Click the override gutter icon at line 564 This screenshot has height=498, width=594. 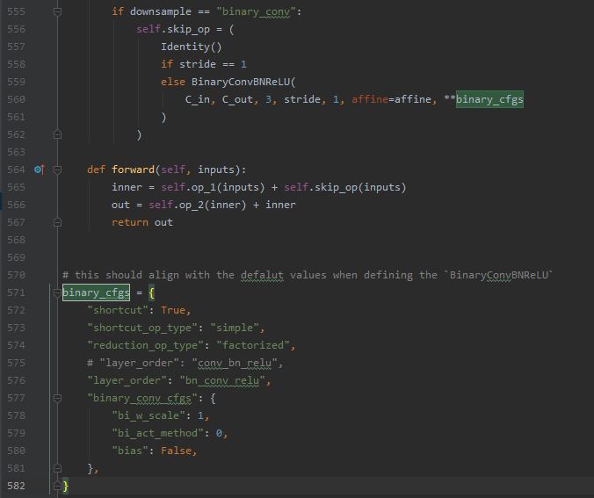click(x=39, y=170)
